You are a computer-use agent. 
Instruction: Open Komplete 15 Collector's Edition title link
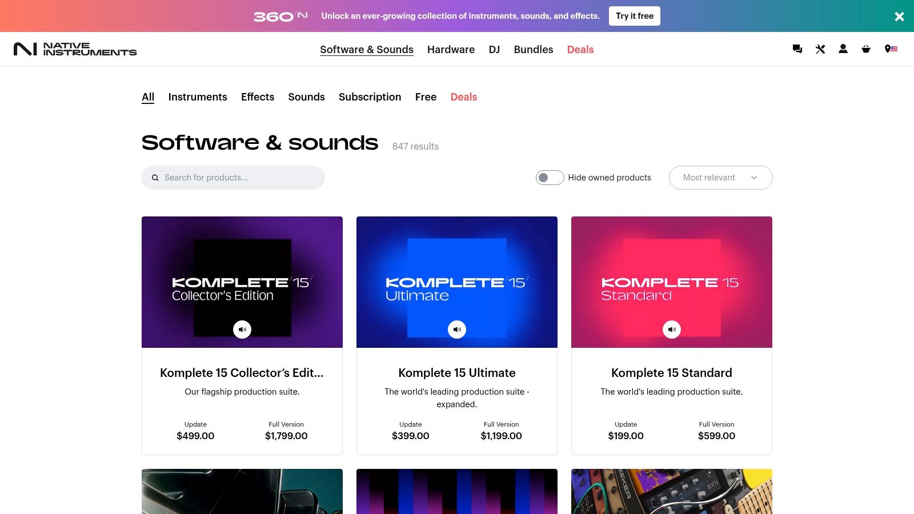242,373
